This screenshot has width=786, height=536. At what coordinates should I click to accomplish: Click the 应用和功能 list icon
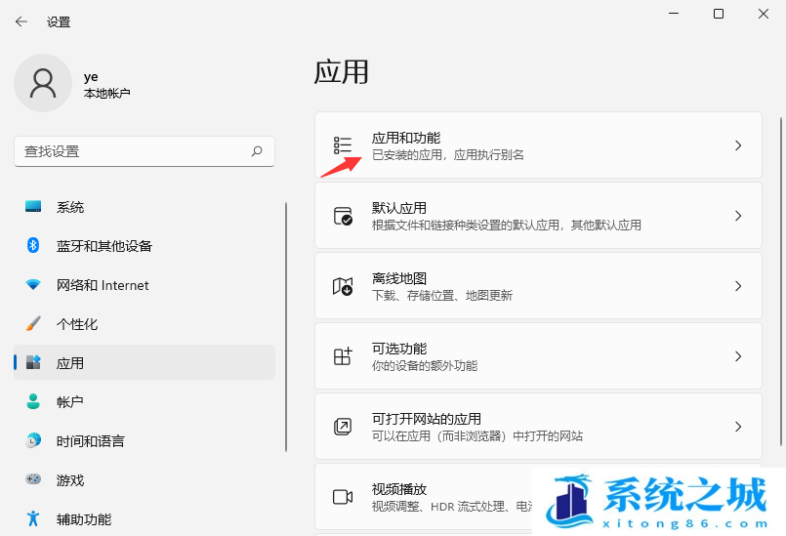click(x=343, y=145)
